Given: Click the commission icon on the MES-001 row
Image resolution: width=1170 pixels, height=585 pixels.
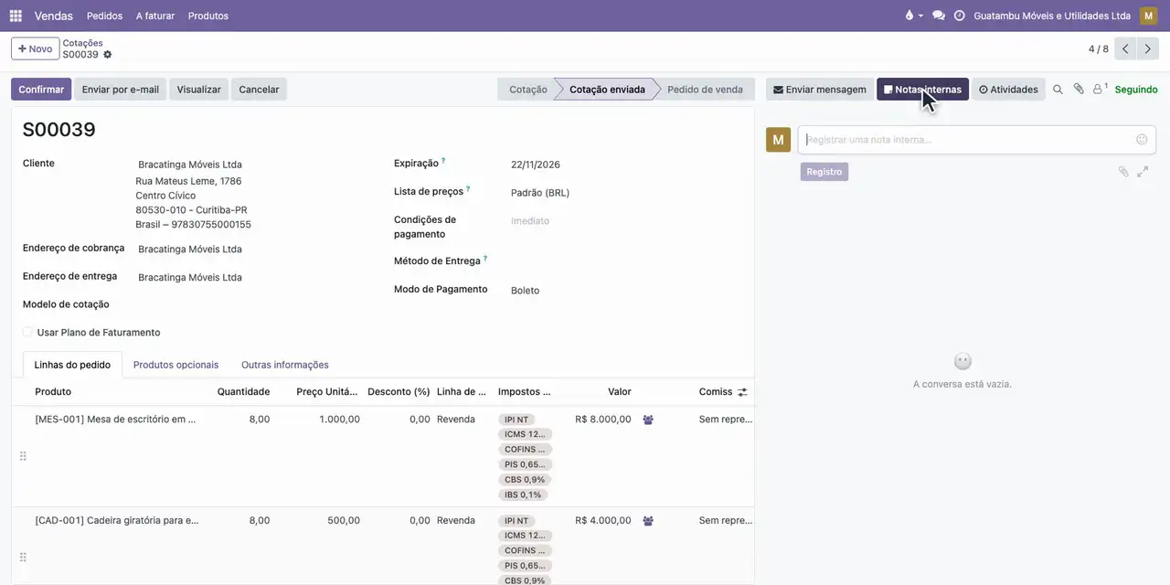Looking at the screenshot, I should pyautogui.click(x=648, y=420).
